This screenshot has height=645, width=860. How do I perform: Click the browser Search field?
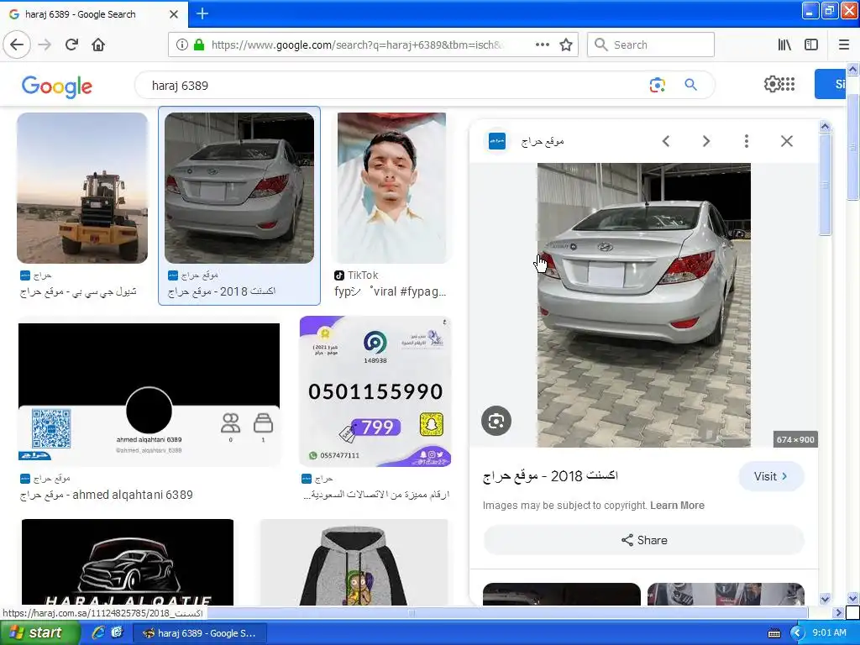tap(651, 45)
